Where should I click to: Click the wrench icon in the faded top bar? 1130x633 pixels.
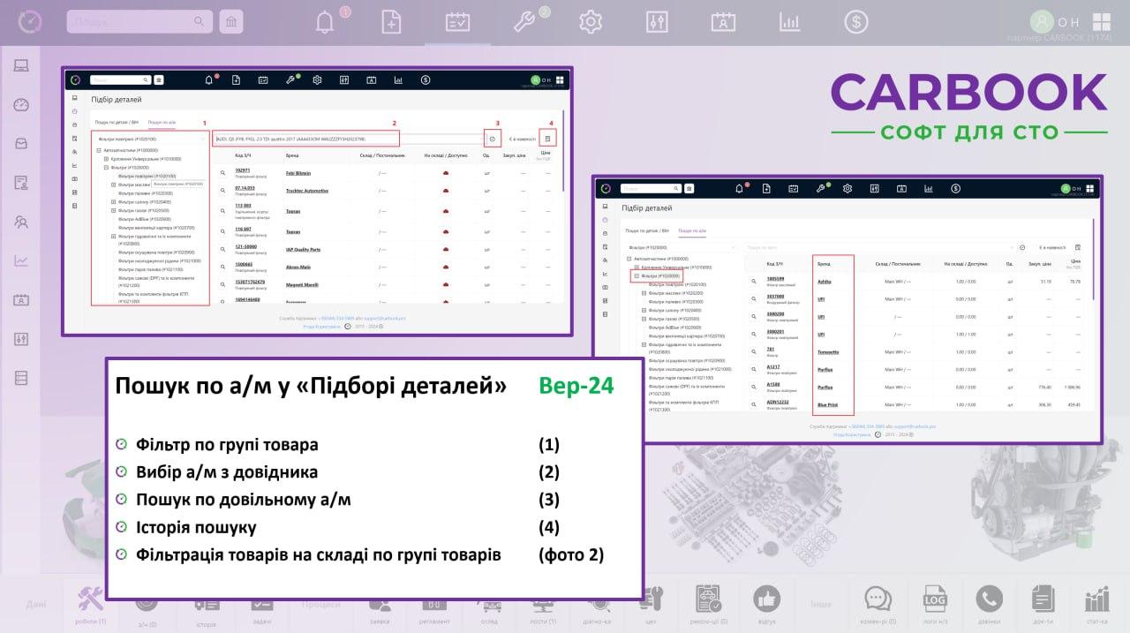point(524,23)
